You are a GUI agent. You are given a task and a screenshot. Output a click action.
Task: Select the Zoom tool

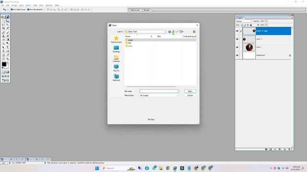pyautogui.click(x=8, y=59)
